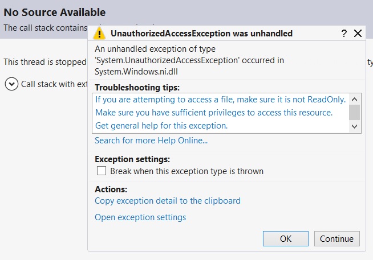Click 'Search for more Help Online...'
The image size is (373, 260).
pyautogui.click(x=151, y=141)
